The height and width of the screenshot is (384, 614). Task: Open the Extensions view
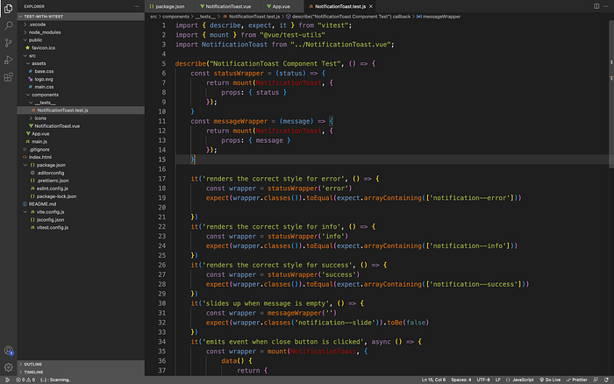pyautogui.click(x=8, y=77)
